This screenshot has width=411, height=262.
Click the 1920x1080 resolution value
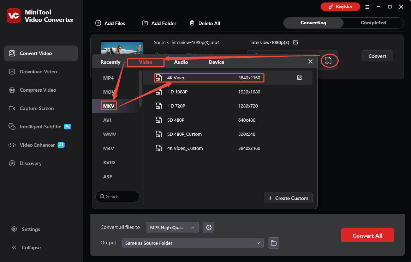[249, 92]
